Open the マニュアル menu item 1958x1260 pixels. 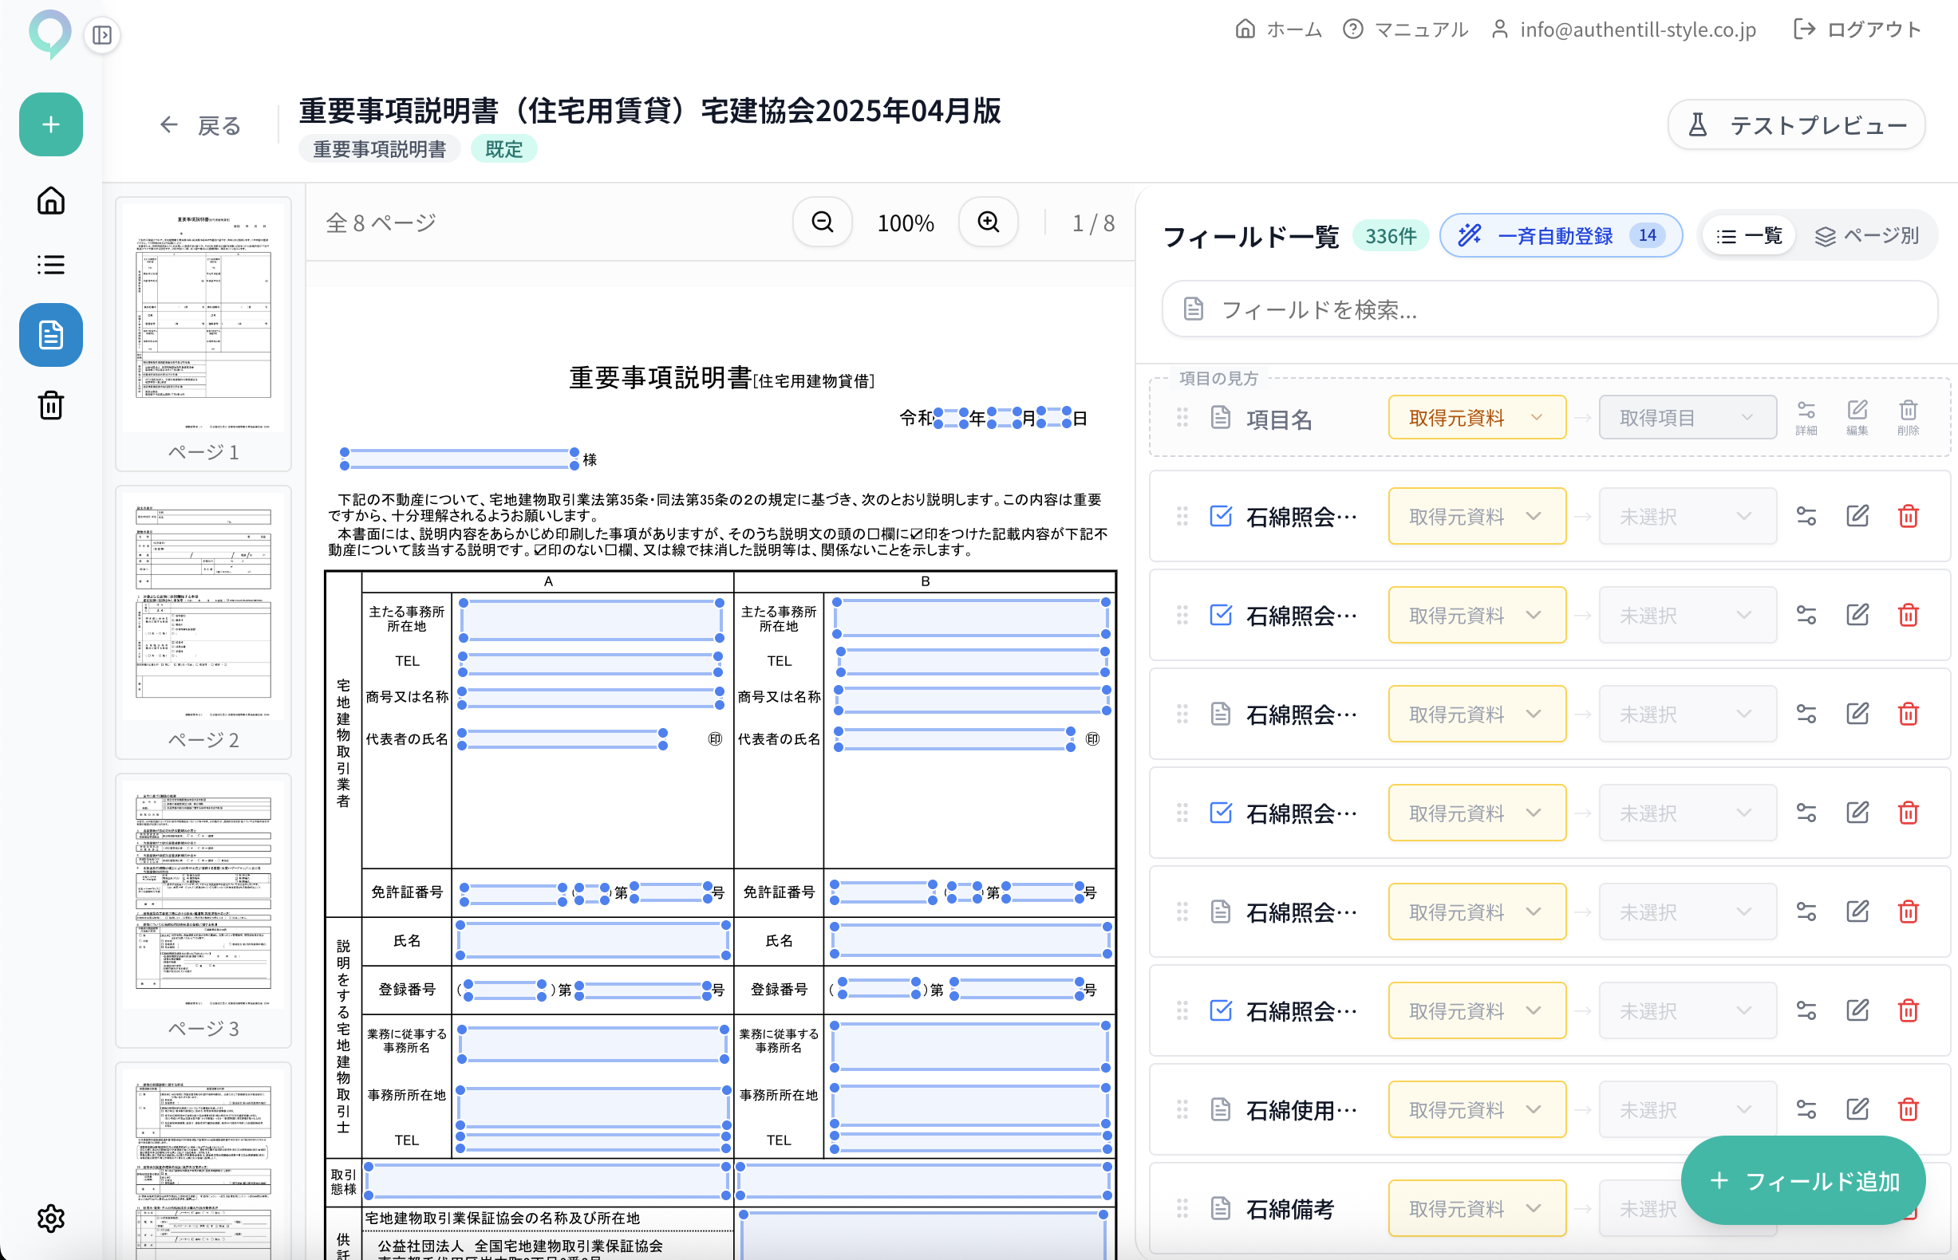(1420, 30)
